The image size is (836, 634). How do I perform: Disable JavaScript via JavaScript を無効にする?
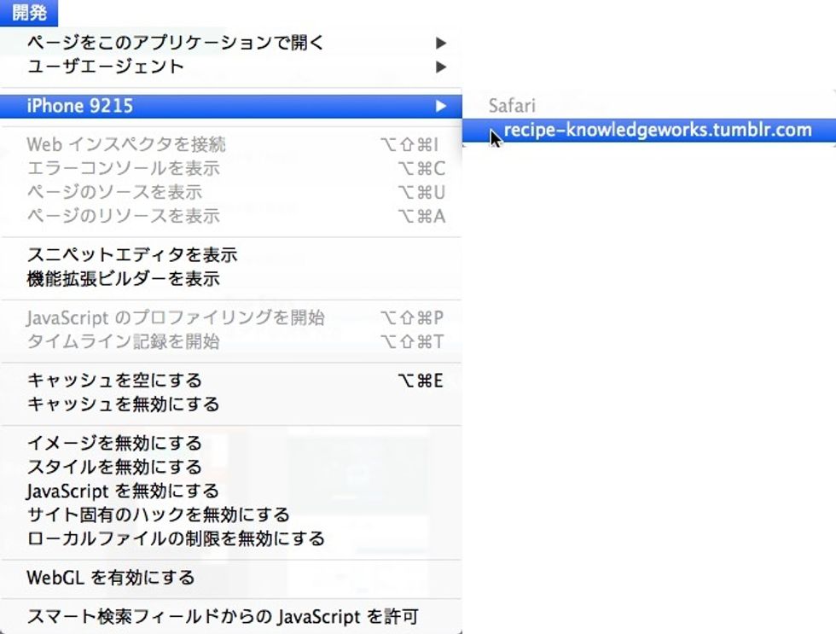pos(136,491)
